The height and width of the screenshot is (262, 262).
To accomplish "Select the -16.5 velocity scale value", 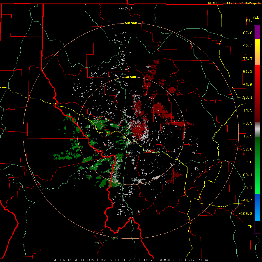I will (247, 136).
